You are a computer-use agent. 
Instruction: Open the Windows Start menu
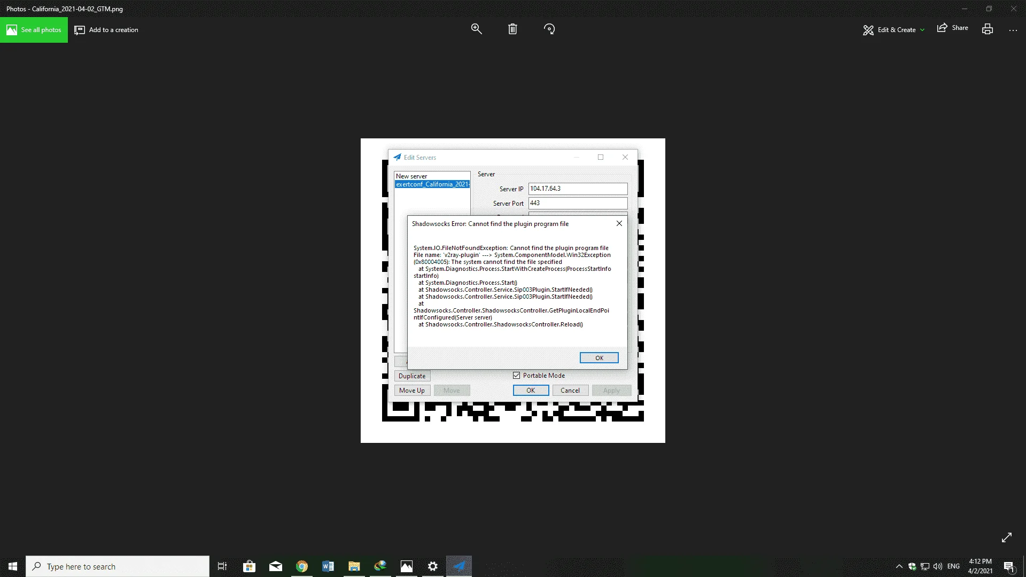13,566
